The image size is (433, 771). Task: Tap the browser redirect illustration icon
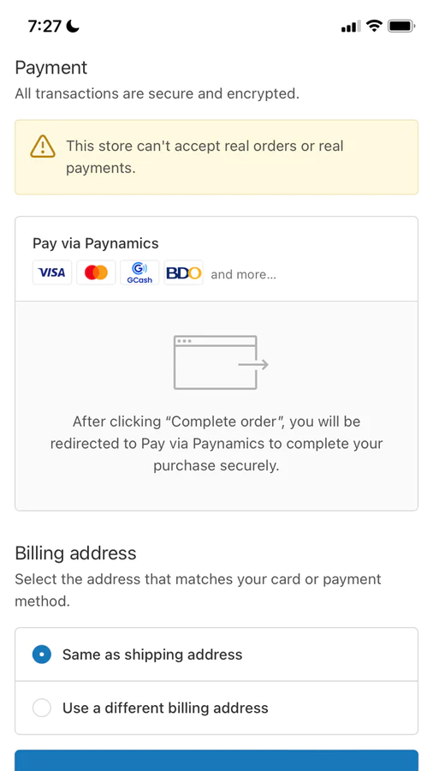point(221,362)
